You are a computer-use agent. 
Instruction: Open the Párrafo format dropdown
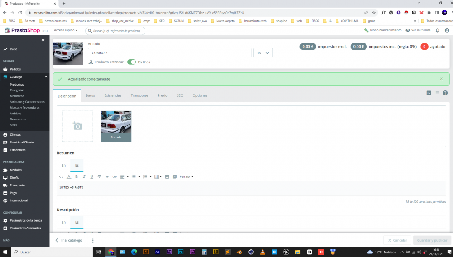pos(186,176)
